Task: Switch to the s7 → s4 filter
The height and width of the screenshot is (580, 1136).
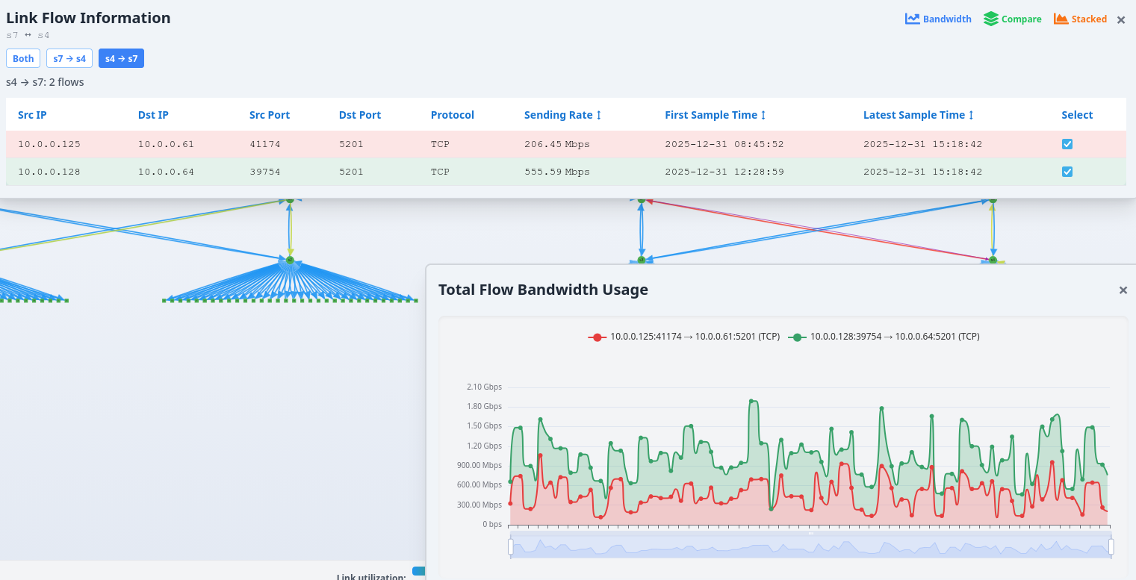Action: (x=69, y=58)
